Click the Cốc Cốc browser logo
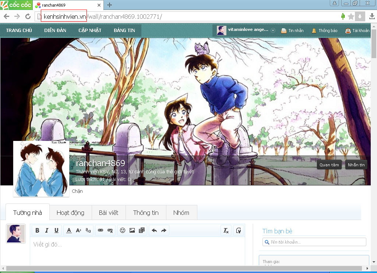 16,5
